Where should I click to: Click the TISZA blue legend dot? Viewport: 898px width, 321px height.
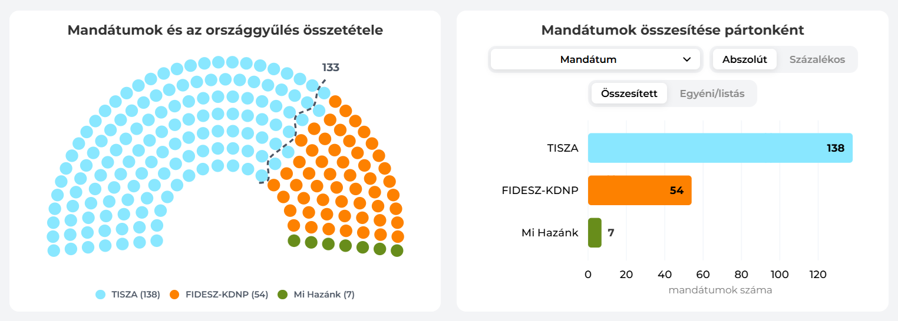[x=101, y=295]
